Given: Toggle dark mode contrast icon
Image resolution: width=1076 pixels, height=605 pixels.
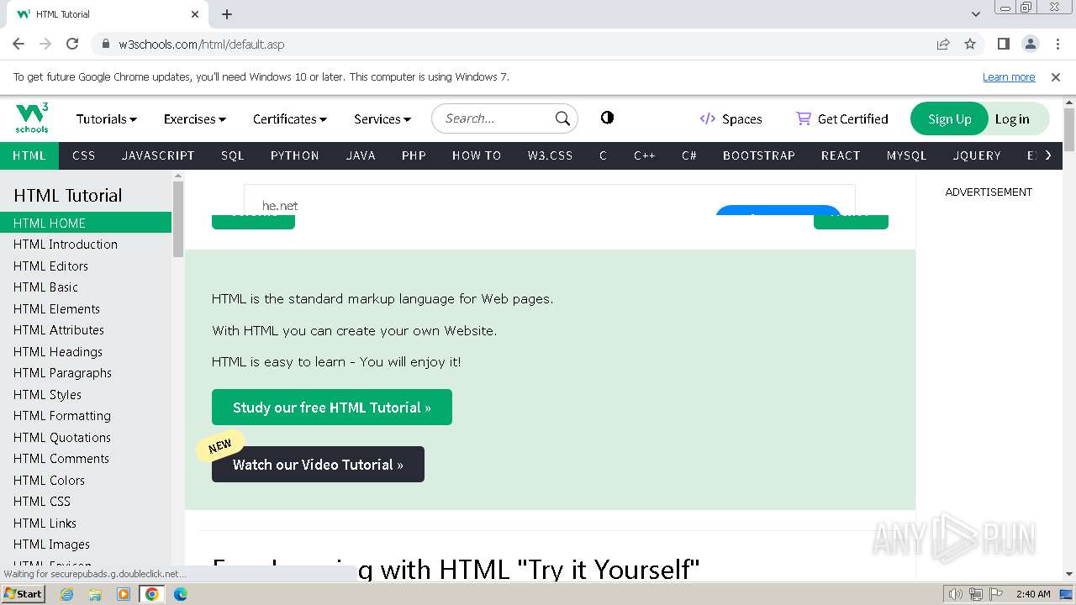Looking at the screenshot, I should [607, 118].
